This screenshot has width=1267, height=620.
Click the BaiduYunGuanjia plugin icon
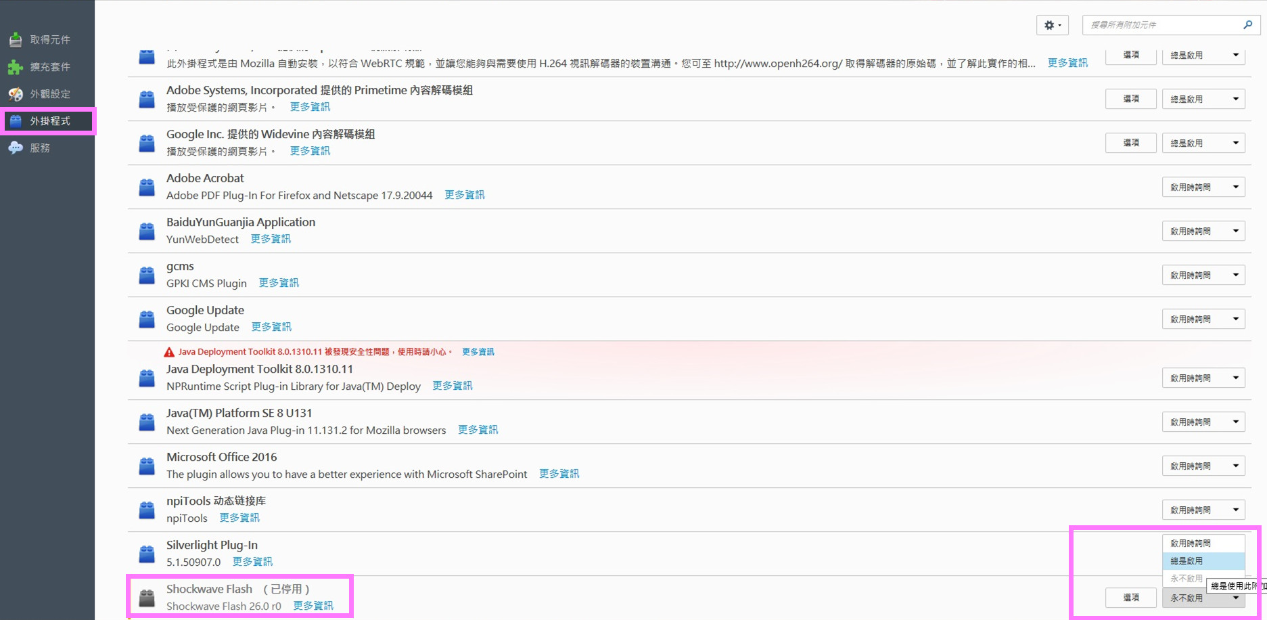tap(147, 231)
